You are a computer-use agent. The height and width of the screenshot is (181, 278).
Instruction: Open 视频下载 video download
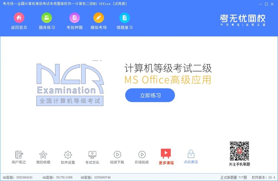coord(117,157)
